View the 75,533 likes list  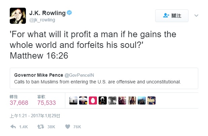pos(46,103)
